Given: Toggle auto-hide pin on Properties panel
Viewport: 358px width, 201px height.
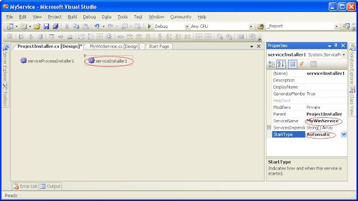Looking at the screenshot, I should pos(336,46).
